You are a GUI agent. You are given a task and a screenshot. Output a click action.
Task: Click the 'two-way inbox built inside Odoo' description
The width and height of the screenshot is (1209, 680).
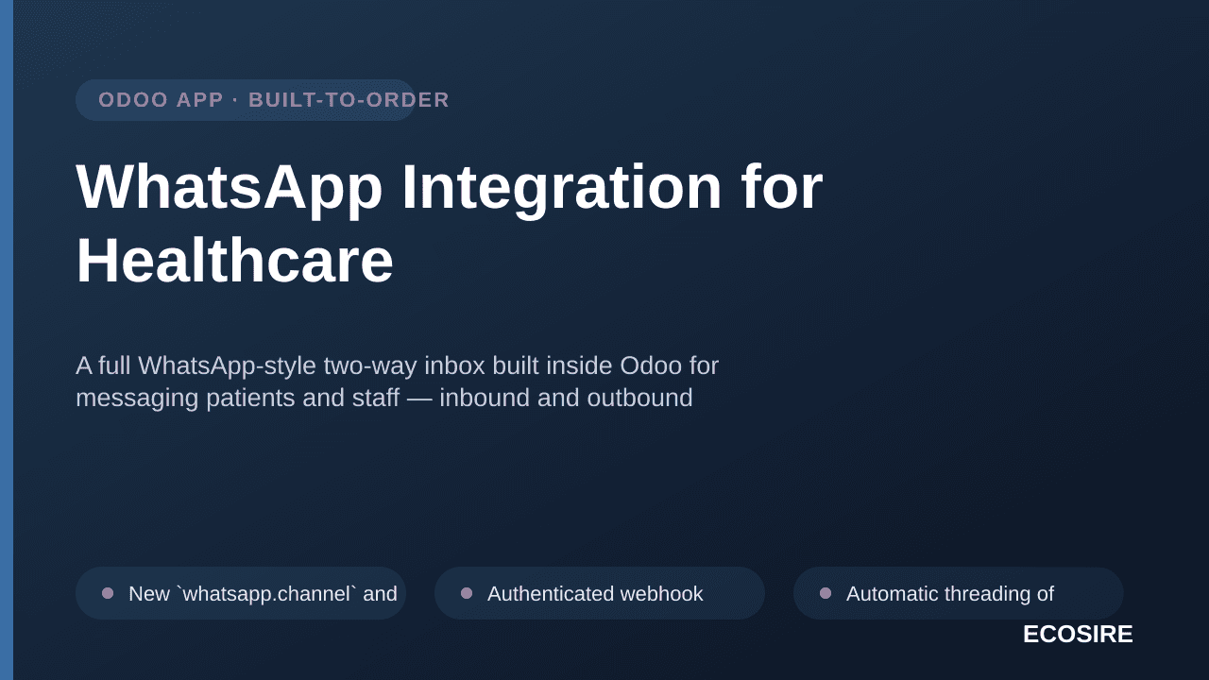tap(398, 382)
